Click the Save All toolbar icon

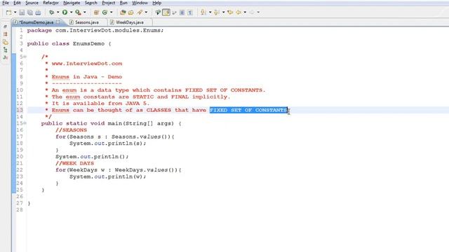tap(29, 13)
